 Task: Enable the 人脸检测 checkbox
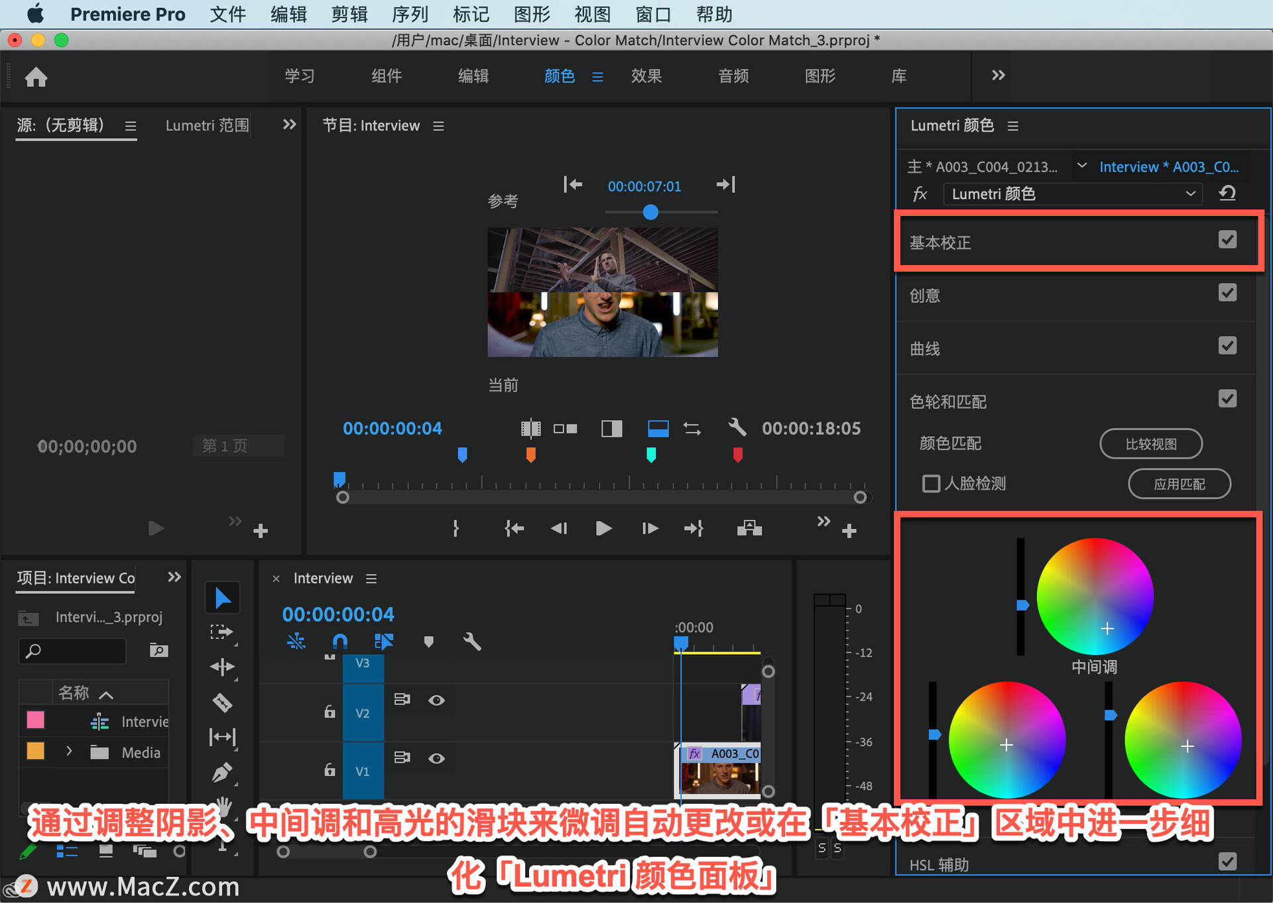931,484
